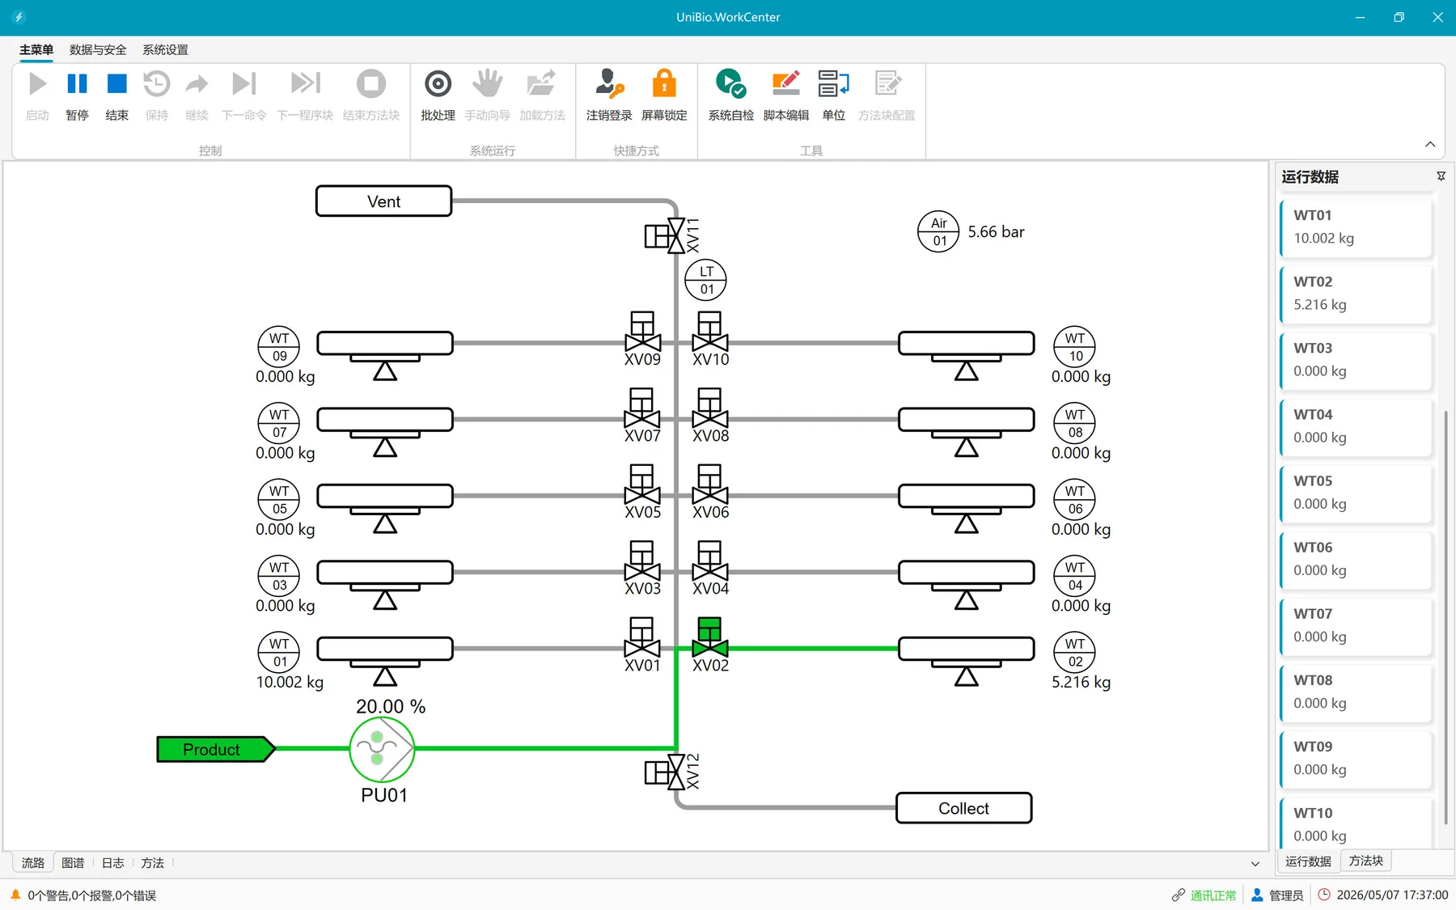Toggle valve XV12 near Collect line

(667, 772)
